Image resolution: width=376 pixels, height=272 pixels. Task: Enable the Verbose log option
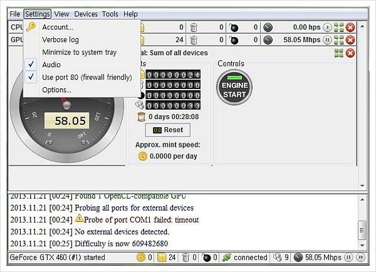pos(60,39)
